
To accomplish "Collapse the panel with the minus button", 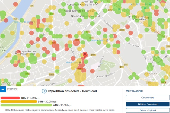I will click(3, 89).
